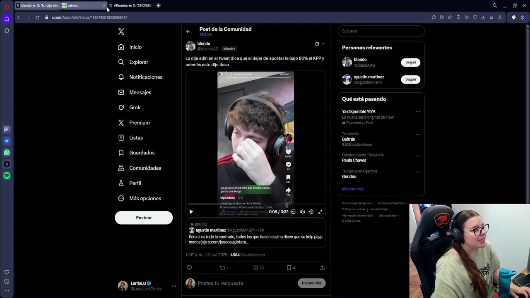Open Notificaciones in the sidebar
Image resolution: width=530 pixels, height=298 pixels.
140,77
